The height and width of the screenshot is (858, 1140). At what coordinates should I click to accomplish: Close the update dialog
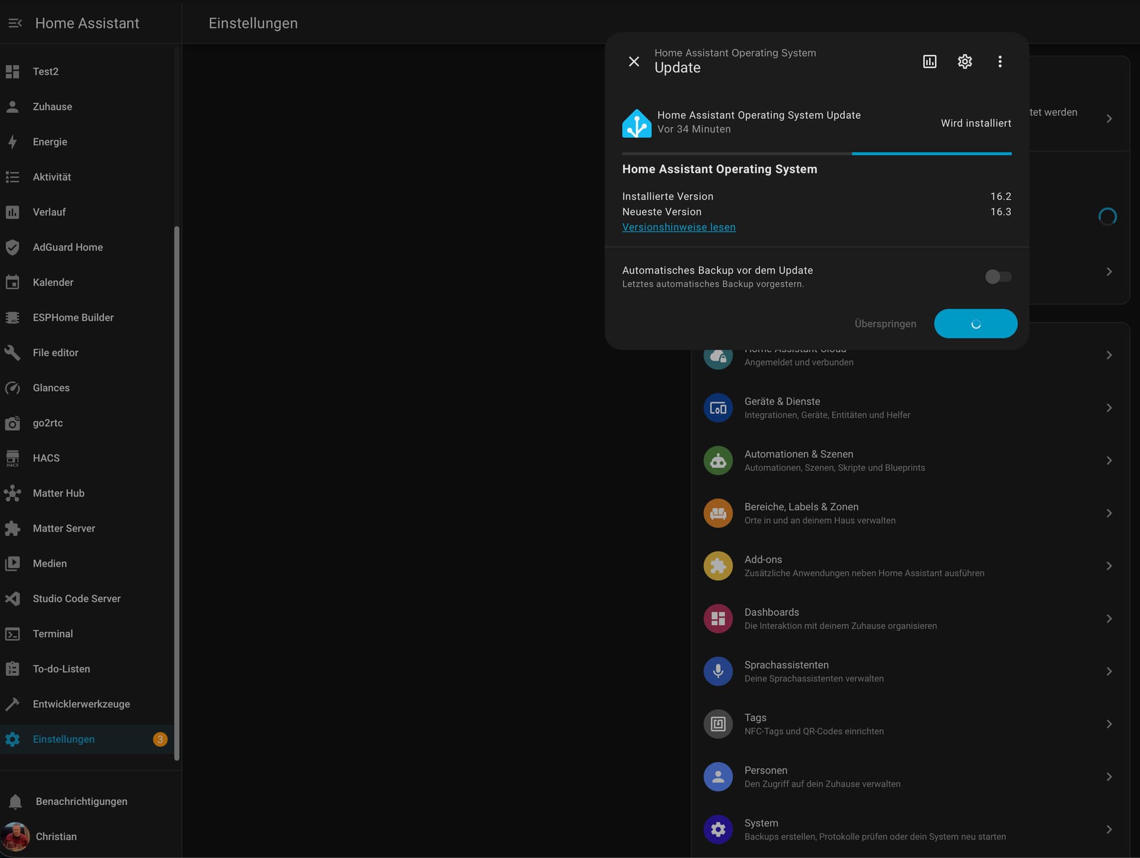[x=634, y=62]
